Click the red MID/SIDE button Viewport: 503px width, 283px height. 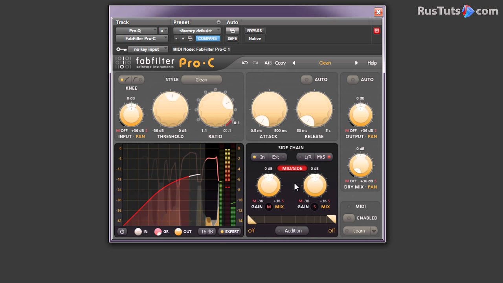click(x=292, y=168)
